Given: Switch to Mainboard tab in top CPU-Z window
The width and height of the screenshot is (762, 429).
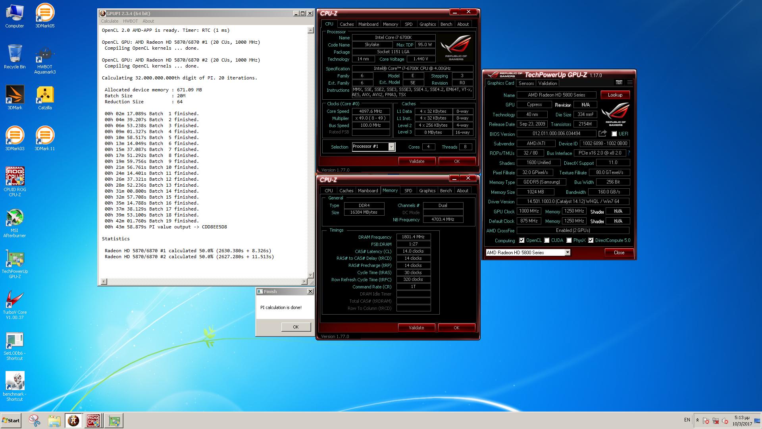Looking at the screenshot, I should click(368, 24).
